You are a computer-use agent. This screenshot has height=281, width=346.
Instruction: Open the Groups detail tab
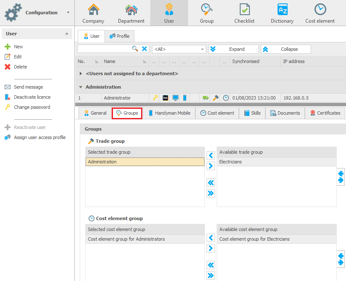click(x=127, y=113)
